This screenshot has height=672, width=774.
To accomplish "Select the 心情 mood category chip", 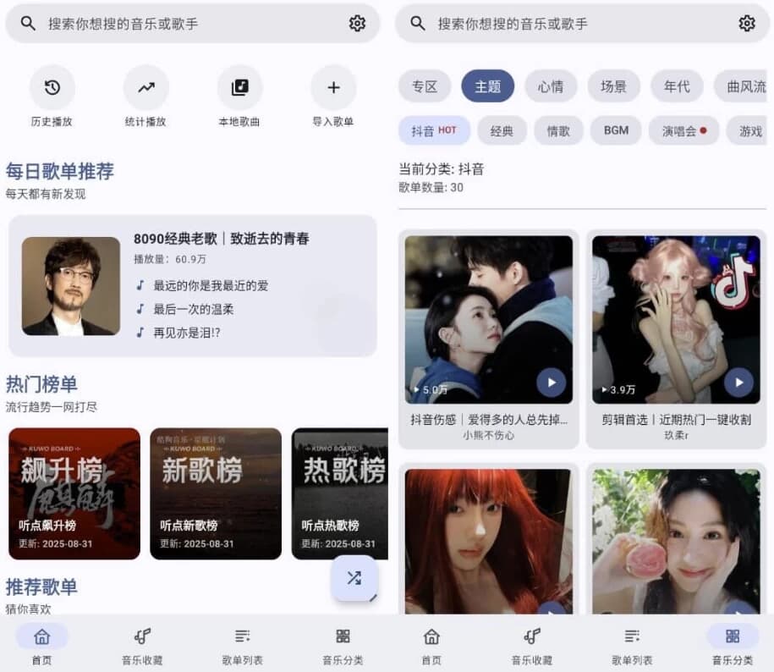I will coord(551,86).
